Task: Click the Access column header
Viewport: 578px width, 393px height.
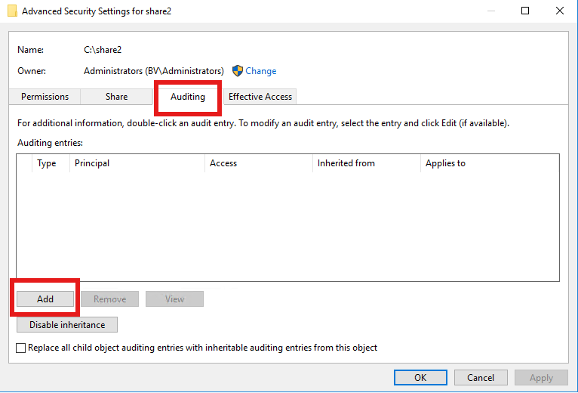Action: click(257, 163)
